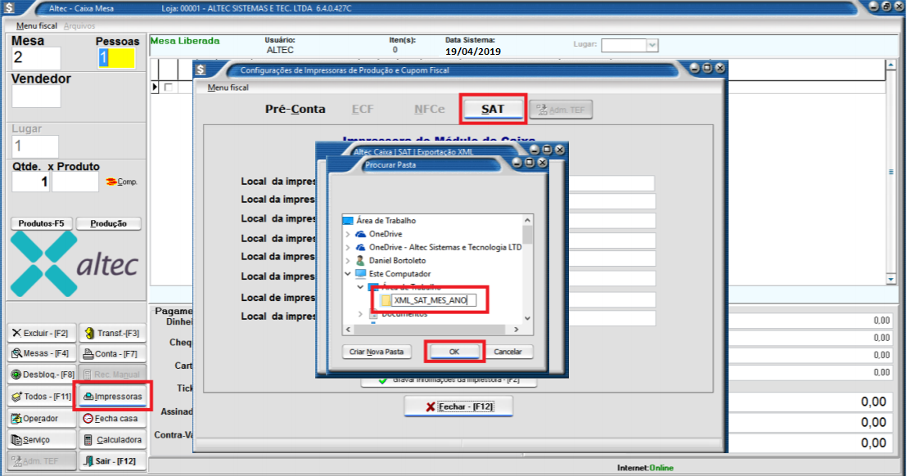Click the Operador button
Screen dimensions: 907x476
pyautogui.click(x=41, y=418)
